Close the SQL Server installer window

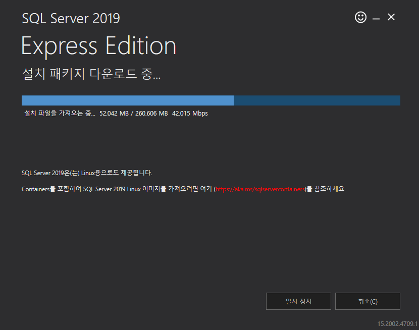[391, 17]
